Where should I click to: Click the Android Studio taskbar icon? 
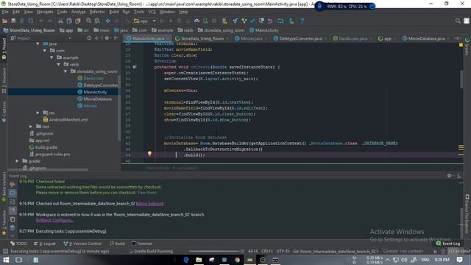point(250,260)
